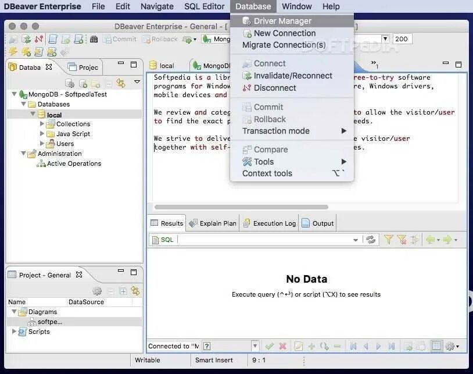Select Context tools menu entry
The height and width of the screenshot is (374, 473).
point(292,173)
